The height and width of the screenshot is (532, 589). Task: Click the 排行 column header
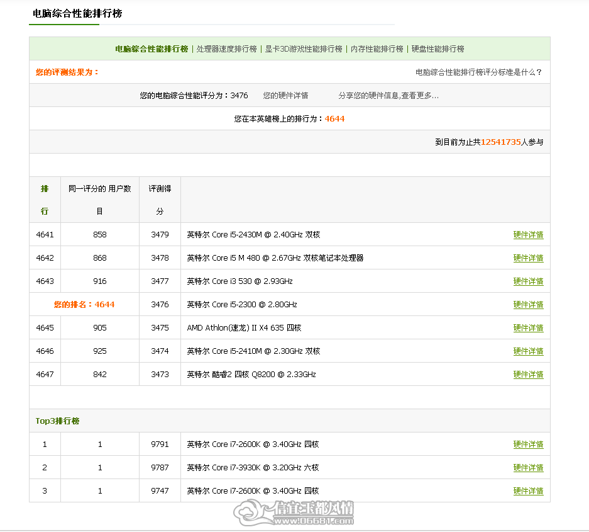click(45, 200)
